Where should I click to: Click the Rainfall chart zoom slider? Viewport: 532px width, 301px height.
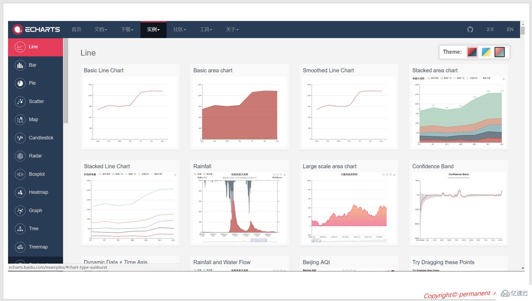[x=259, y=240]
